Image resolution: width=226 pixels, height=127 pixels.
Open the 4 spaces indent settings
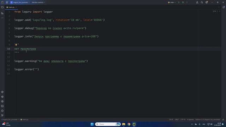pyautogui.click(x=190, y=120)
